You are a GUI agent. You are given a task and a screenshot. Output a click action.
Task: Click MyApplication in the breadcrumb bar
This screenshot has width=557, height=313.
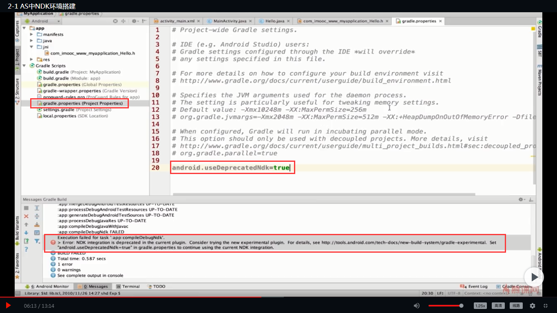[38, 14]
